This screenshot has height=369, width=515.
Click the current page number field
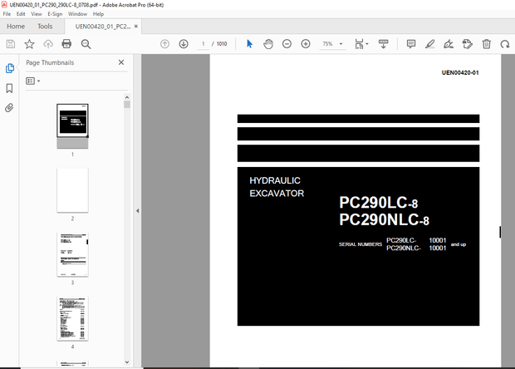pos(204,44)
